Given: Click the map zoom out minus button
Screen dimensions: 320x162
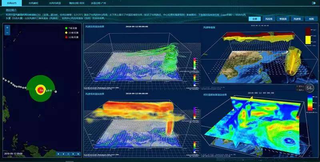Looking at the screenshot, I should pyautogui.click(x=7, y=32).
